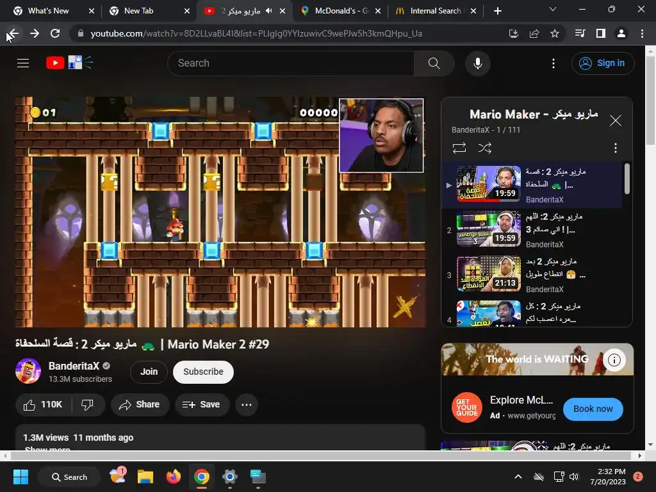Open more actions ellipsis under video
This screenshot has height=492, width=656.
click(247, 405)
